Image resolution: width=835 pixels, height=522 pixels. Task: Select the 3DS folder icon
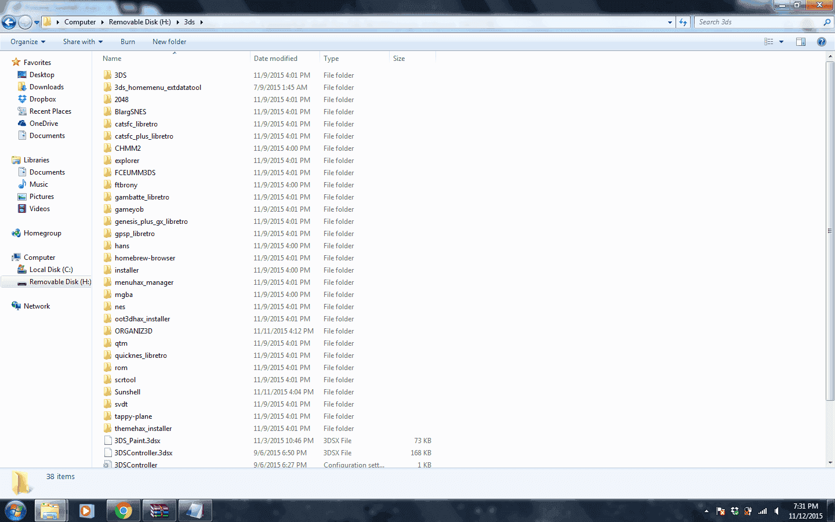[108, 75]
